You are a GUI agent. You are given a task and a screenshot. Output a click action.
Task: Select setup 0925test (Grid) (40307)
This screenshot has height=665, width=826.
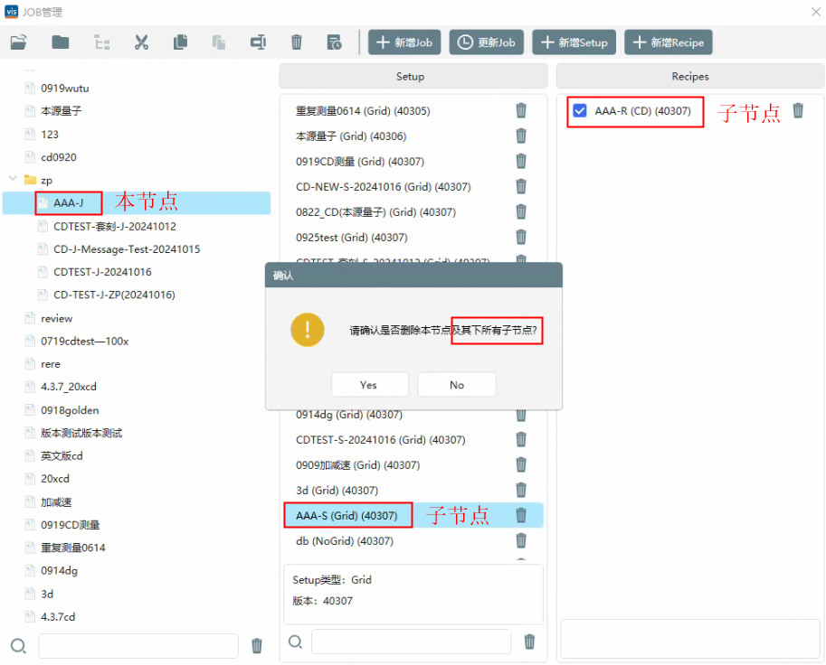pyautogui.click(x=351, y=237)
